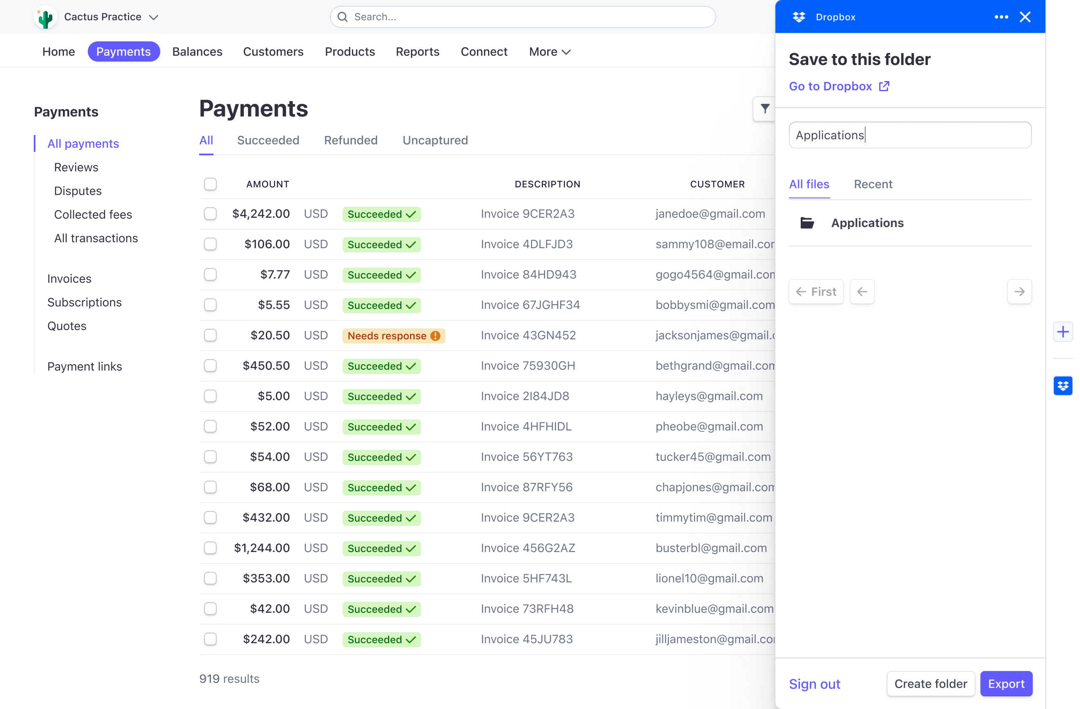The width and height of the screenshot is (1080, 709).
Task: Click the warning icon on Needs response badge
Action: 434,336
